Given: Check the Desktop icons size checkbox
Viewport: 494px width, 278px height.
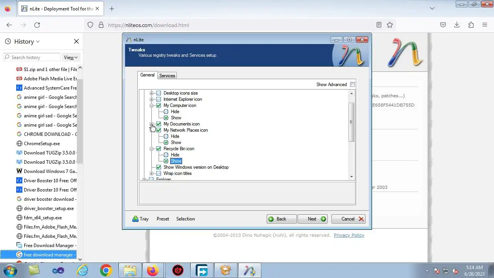Looking at the screenshot, I should (x=159, y=93).
